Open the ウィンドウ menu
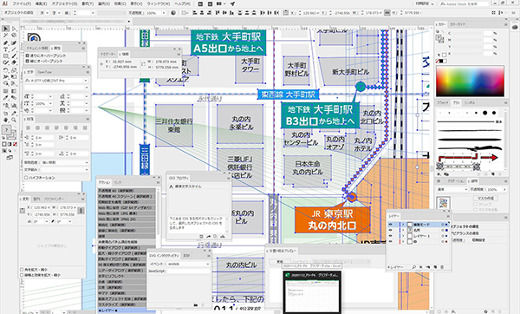 pyautogui.click(x=159, y=3)
